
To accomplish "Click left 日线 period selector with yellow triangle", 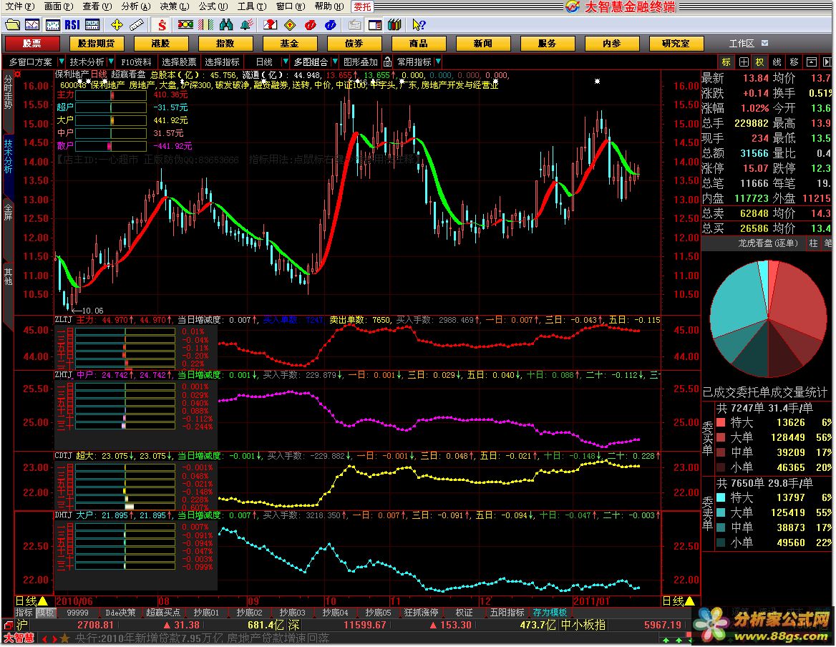I will (32, 600).
